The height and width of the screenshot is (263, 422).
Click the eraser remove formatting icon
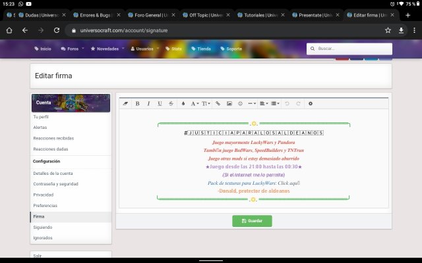pyautogui.click(x=126, y=103)
